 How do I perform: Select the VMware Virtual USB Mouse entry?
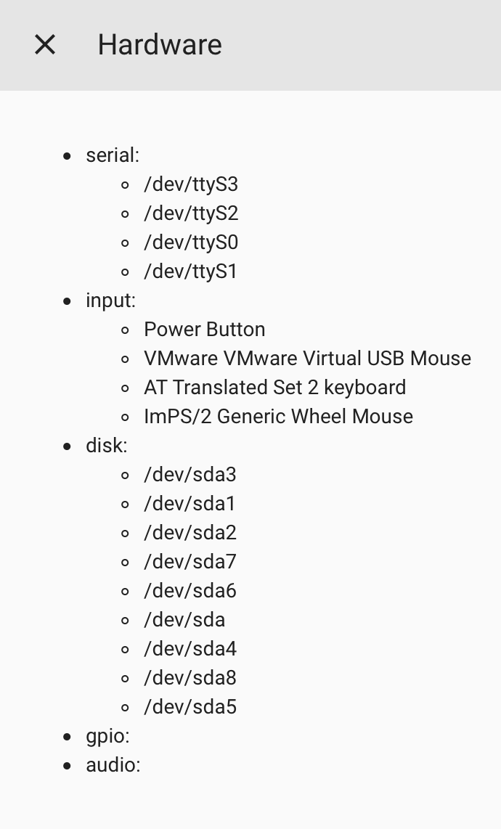(x=307, y=358)
